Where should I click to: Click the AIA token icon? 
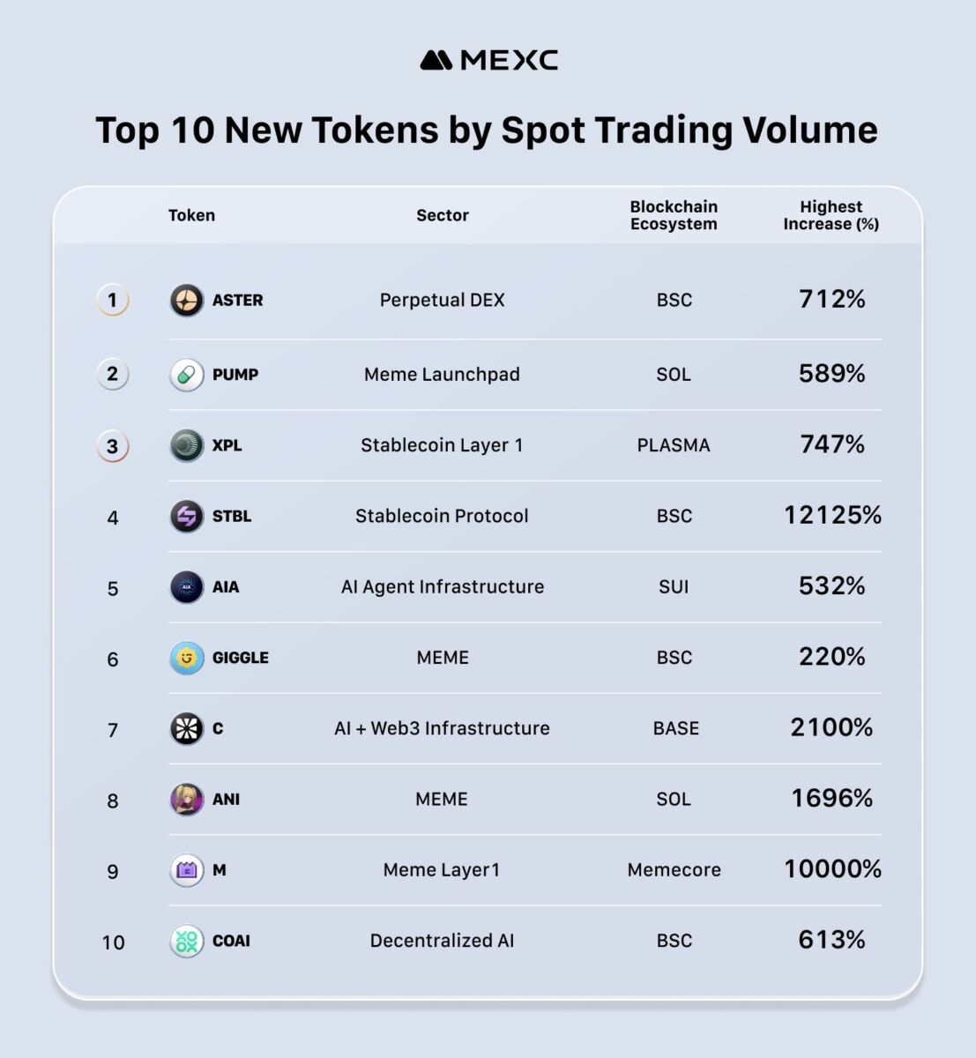pyautogui.click(x=187, y=587)
